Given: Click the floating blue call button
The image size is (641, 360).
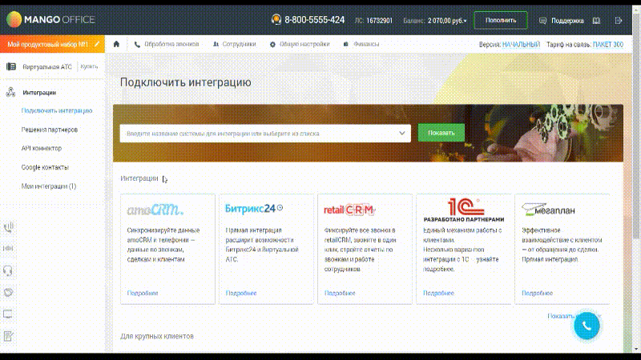Looking at the screenshot, I should [x=587, y=326].
